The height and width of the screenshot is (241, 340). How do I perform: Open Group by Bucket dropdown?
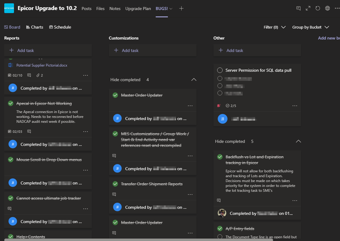coord(311,27)
